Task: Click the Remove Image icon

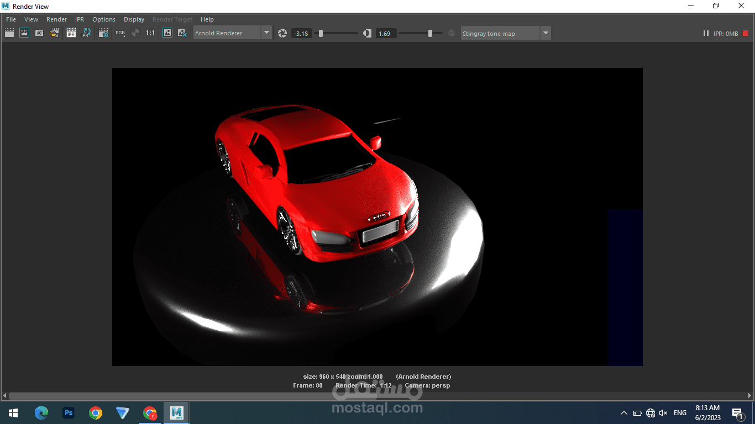Action: point(182,33)
